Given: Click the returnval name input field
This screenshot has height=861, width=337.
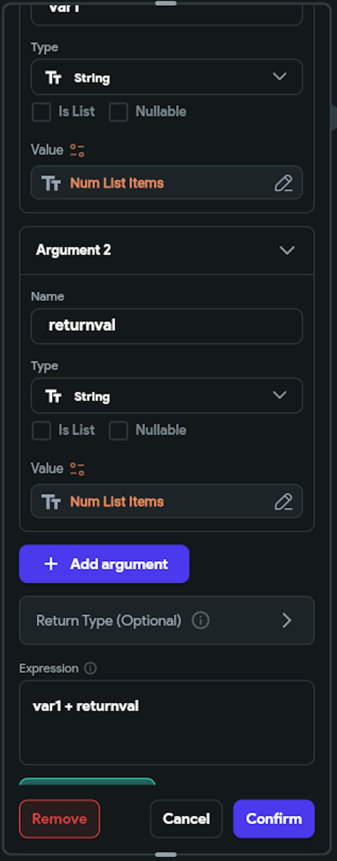Looking at the screenshot, I should (x=166, y=326).
